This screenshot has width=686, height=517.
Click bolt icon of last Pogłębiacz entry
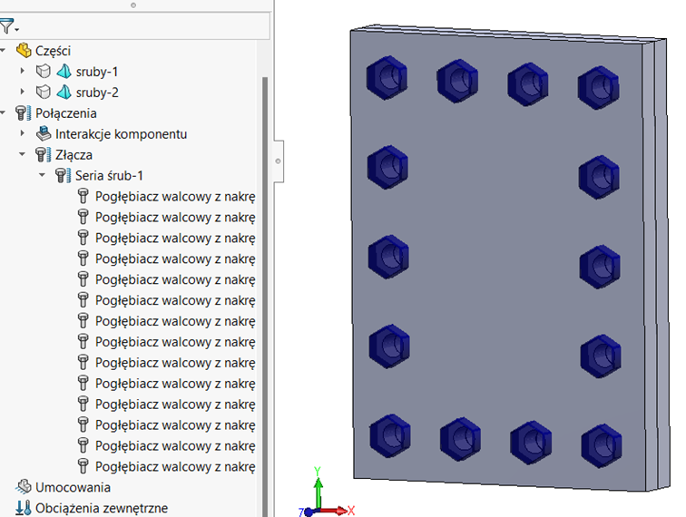(83, 466)
